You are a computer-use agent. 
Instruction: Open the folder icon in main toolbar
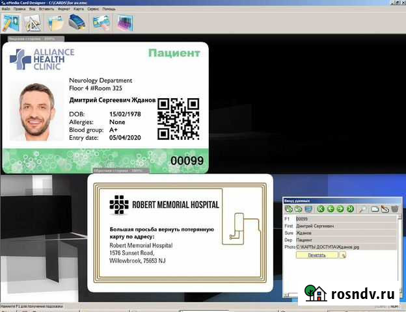click(56, 23)
